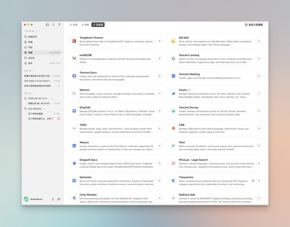Image resolution: width=290 pixels, height=227 pixels.
Task: Click the red alert icon beside 这个项目在做什么
Action: tap(59, 119)
